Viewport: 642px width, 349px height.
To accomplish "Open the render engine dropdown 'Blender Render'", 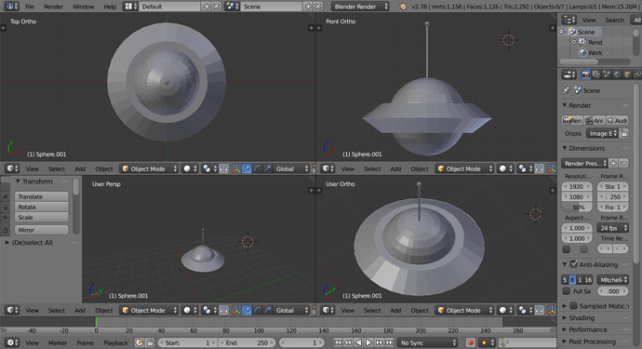I will pyautogui.click(x=360, y=7).
